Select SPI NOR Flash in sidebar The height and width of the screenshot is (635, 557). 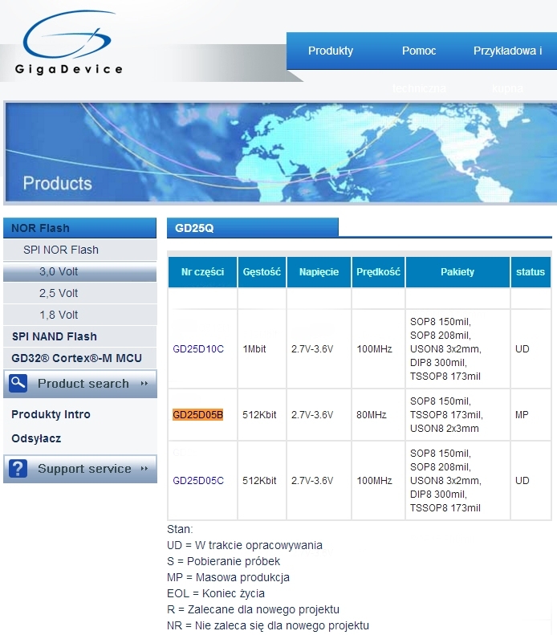coord(79,250)
